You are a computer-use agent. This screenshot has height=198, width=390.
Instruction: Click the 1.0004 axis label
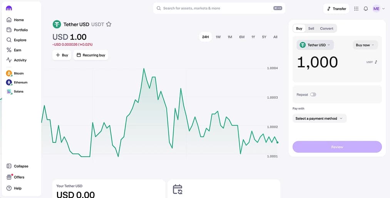272,68
